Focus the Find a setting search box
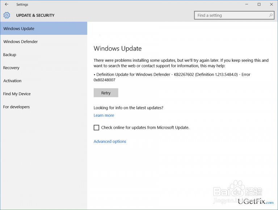This screenshot has height=210, width=278. click(x=234, y=15)
